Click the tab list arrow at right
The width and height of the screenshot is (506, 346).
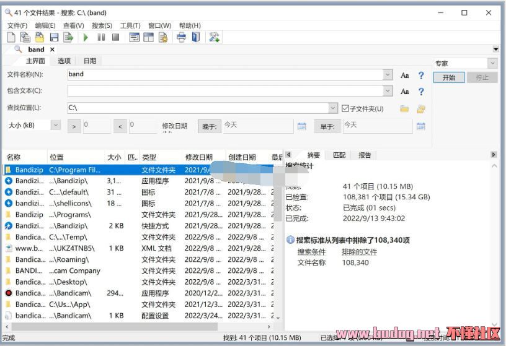(x=495, y=50)
